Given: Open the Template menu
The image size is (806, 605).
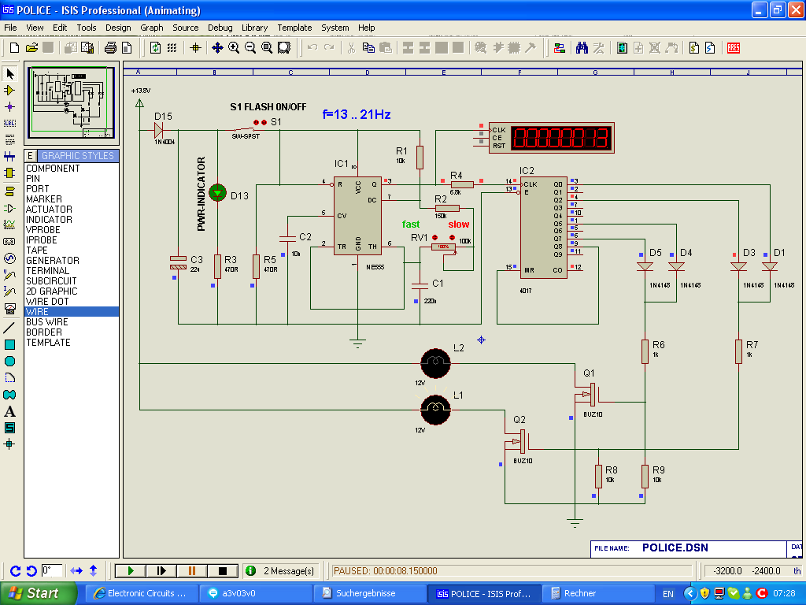Looking at the screenshot, I should [x=294, y=28].
